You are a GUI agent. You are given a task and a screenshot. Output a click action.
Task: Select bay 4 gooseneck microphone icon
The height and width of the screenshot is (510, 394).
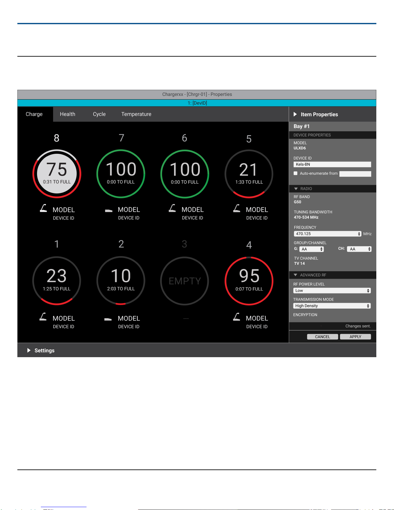pyautogui.click(x=237, y=317)
